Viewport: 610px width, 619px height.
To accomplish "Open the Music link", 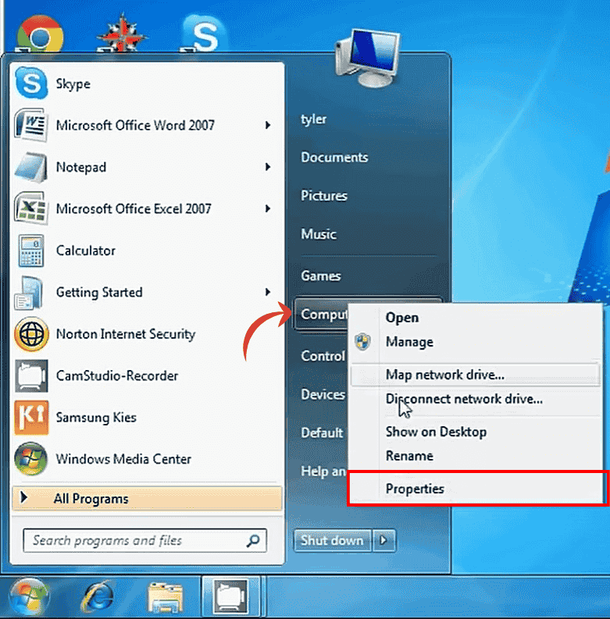I will tap(319, 234).
